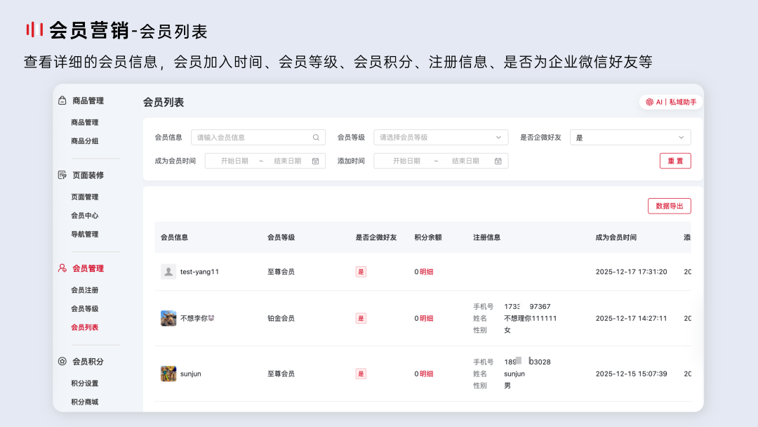
Task: Open the AI 私域助手 assistant via its icon
Action: (x=648, y=101)
